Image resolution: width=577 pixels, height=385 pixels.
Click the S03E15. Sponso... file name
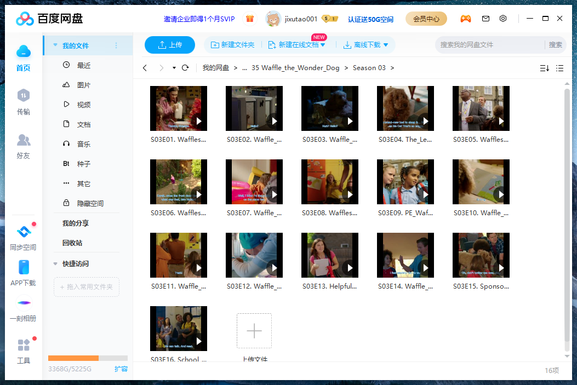(481, 286)
